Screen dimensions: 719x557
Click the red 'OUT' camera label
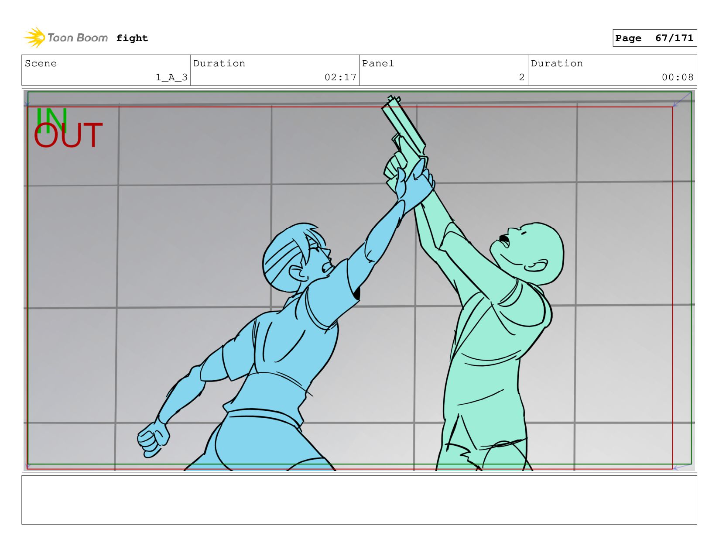(68, 135)
